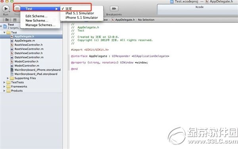The width and height of the screenshot is (238, 149).
Task: Toggle the Breakpoints button
Action: coord(114,9)
